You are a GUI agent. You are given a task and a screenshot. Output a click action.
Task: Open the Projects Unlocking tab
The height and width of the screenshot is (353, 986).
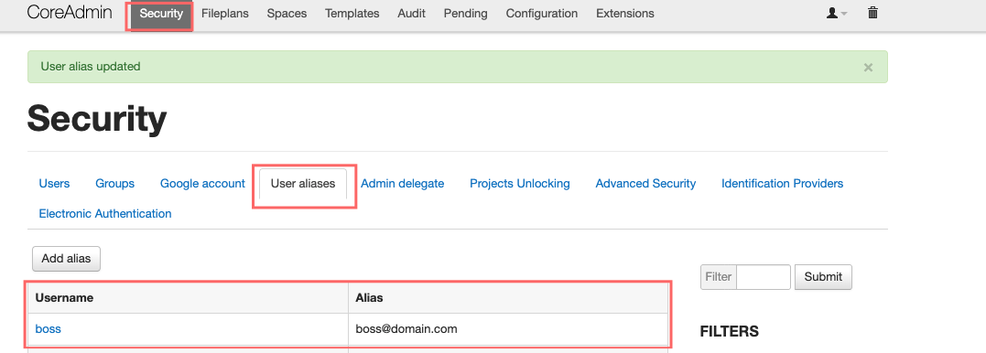[520, 184]
